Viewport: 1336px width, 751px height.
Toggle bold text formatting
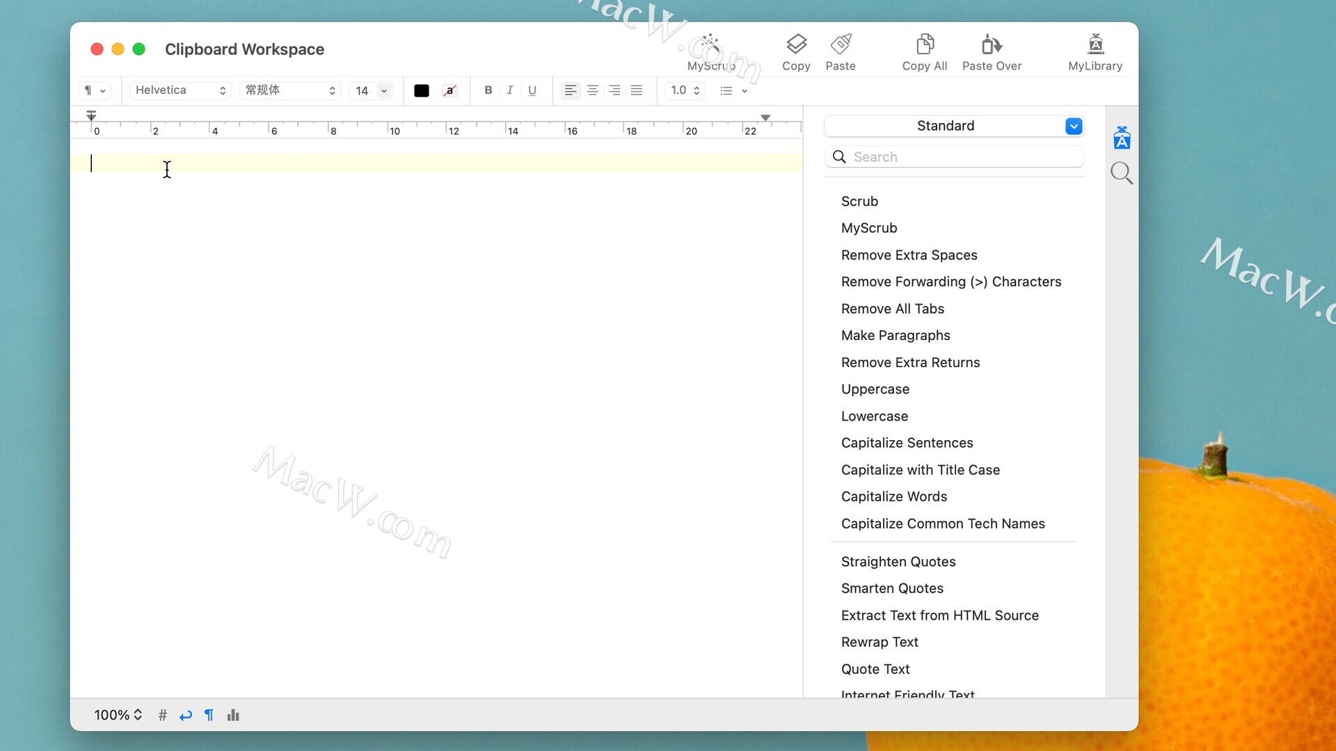pos(488,90)
